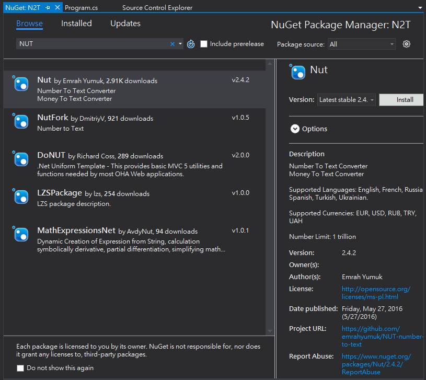Switch to the Browse tab
Viewport: 426px width, 380px height.
(29, 24)
